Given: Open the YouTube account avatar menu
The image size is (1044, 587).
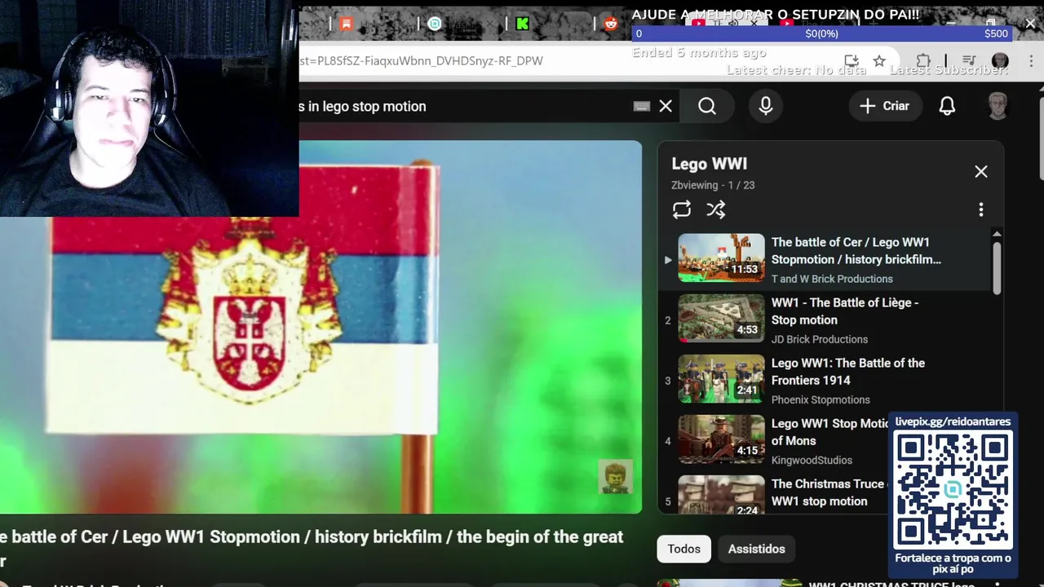Looking at the screenshot, I should click(x=998, y=106).
